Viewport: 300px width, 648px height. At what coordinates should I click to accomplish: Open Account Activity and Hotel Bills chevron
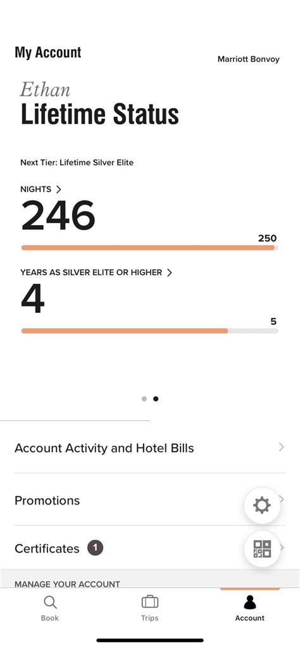(282, 447)
